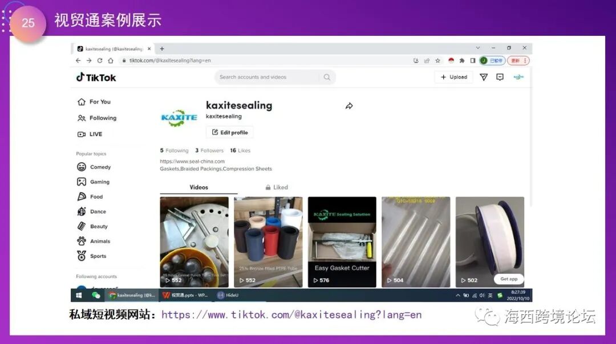Click the TikTok logo
The width and height of the screenshot is (616, 344).
(96, 77)
